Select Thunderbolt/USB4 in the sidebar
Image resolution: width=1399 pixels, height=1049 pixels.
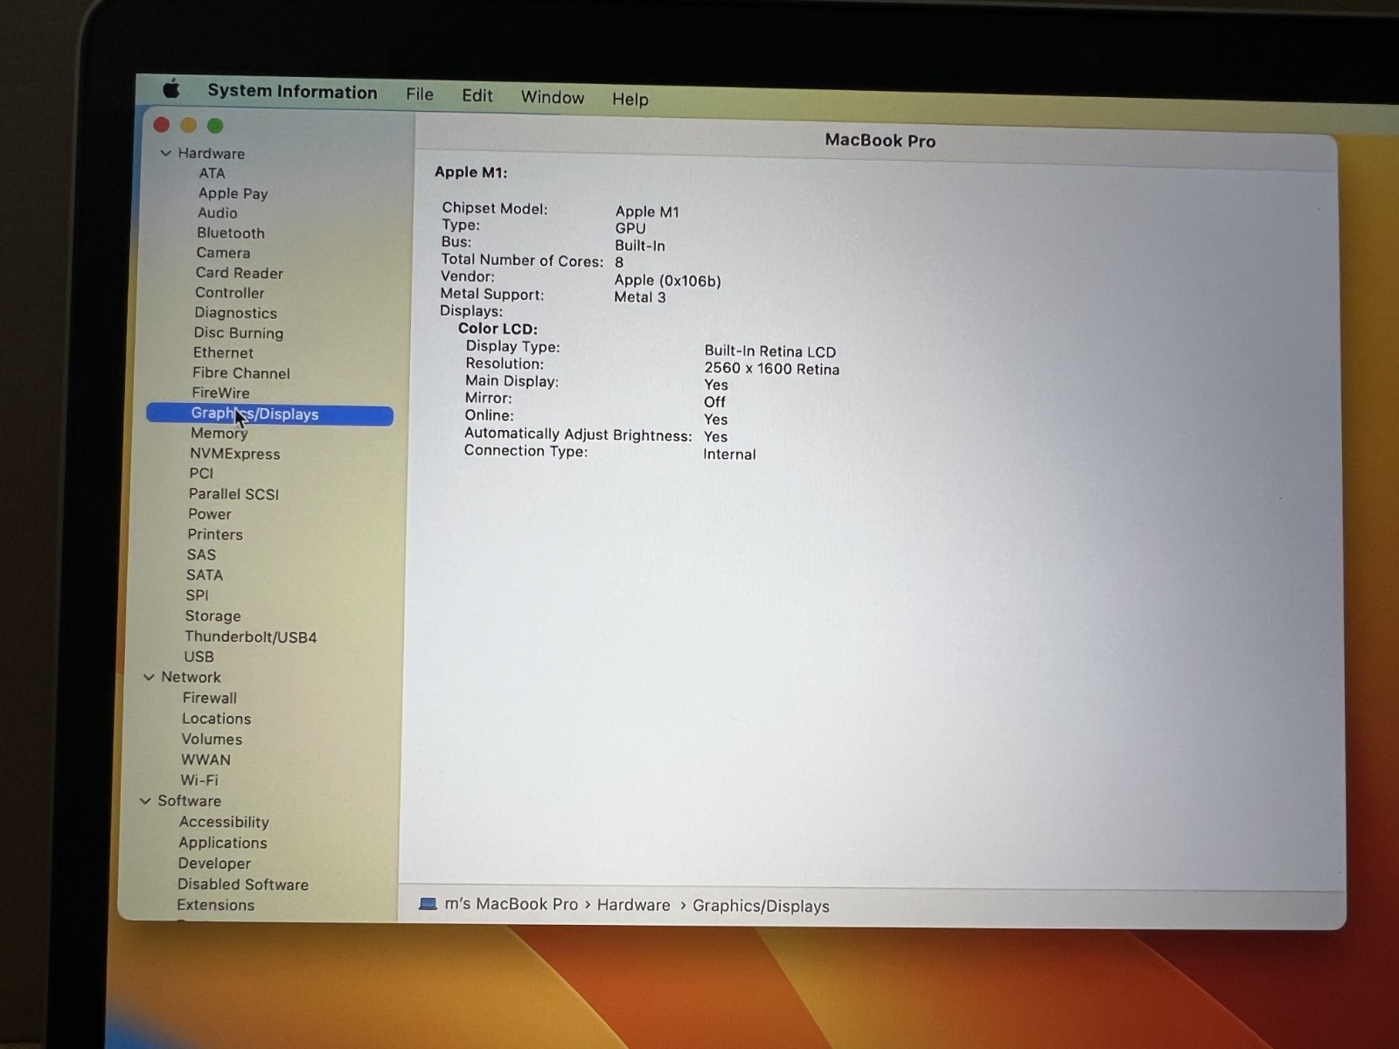click(251, 636)
